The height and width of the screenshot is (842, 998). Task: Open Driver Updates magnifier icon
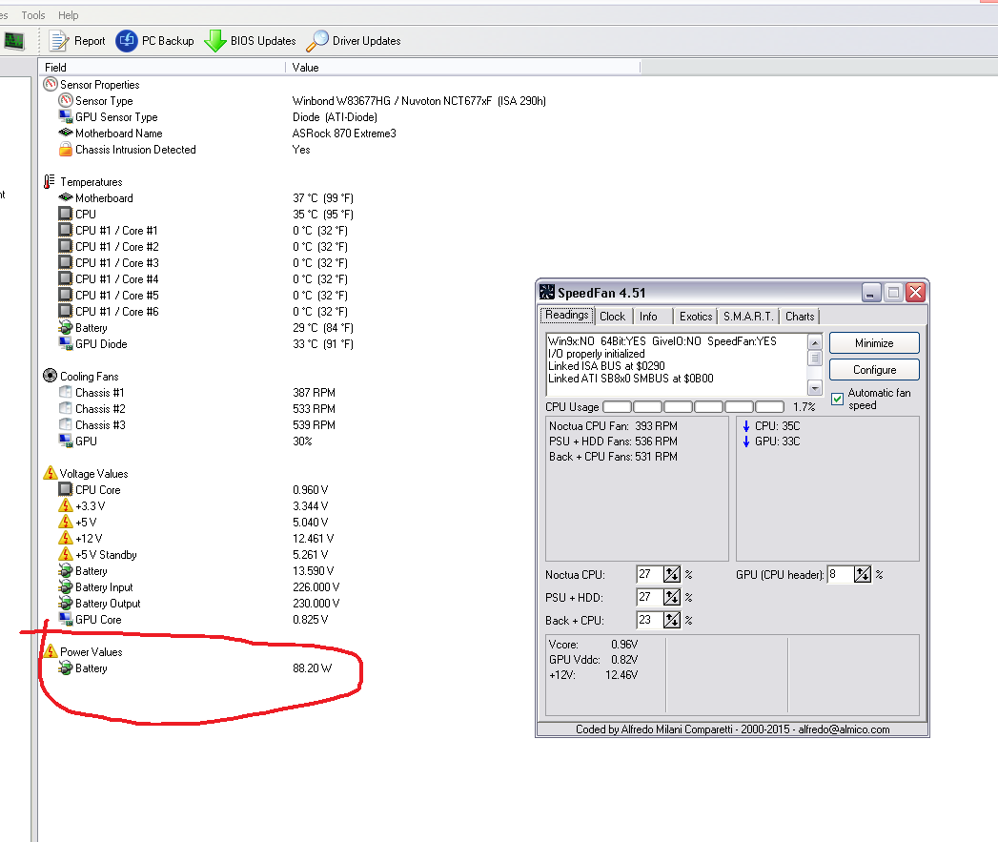317,41
